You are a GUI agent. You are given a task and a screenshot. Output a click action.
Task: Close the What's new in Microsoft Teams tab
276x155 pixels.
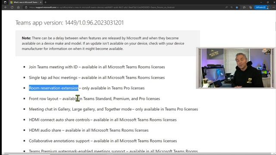[41, 2]
